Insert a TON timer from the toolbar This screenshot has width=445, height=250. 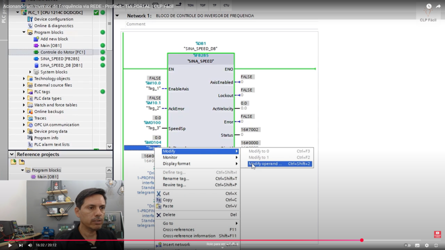click(190, 5)
